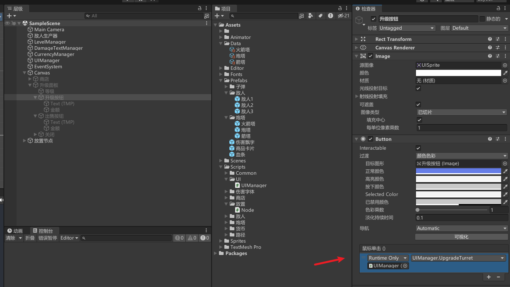Open Image component three-dot menu
The width and height of the screenshot is (510, 287).
[505, 56]
